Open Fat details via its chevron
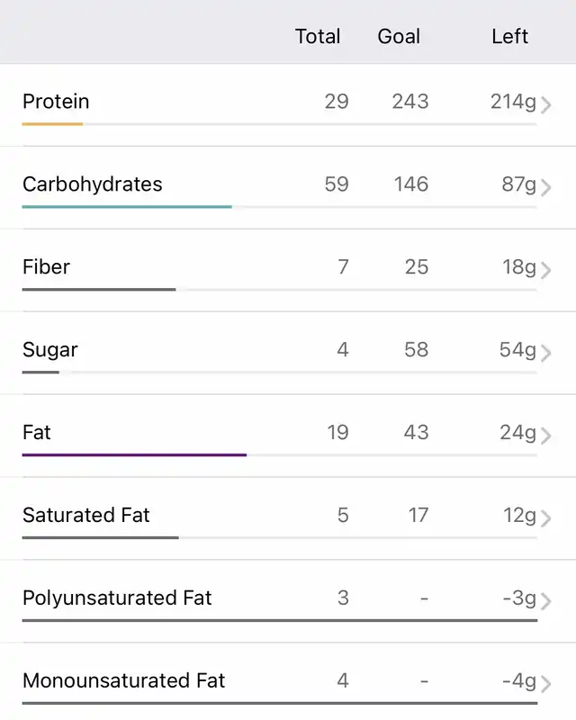 (x=546, y=436)
